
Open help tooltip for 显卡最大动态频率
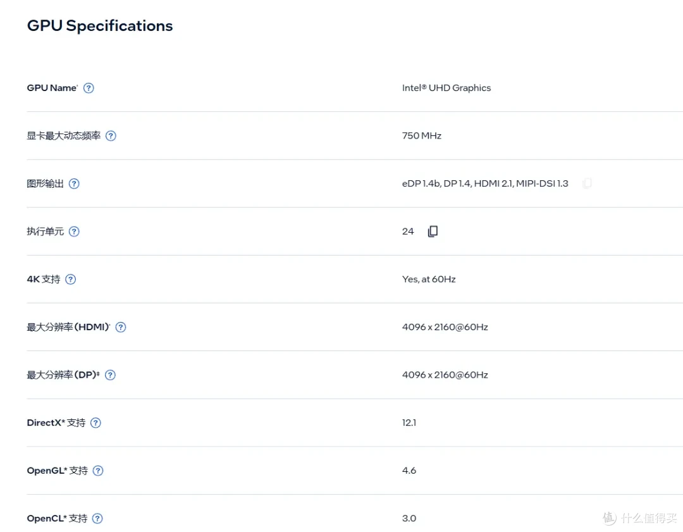(x=111, y=136)
